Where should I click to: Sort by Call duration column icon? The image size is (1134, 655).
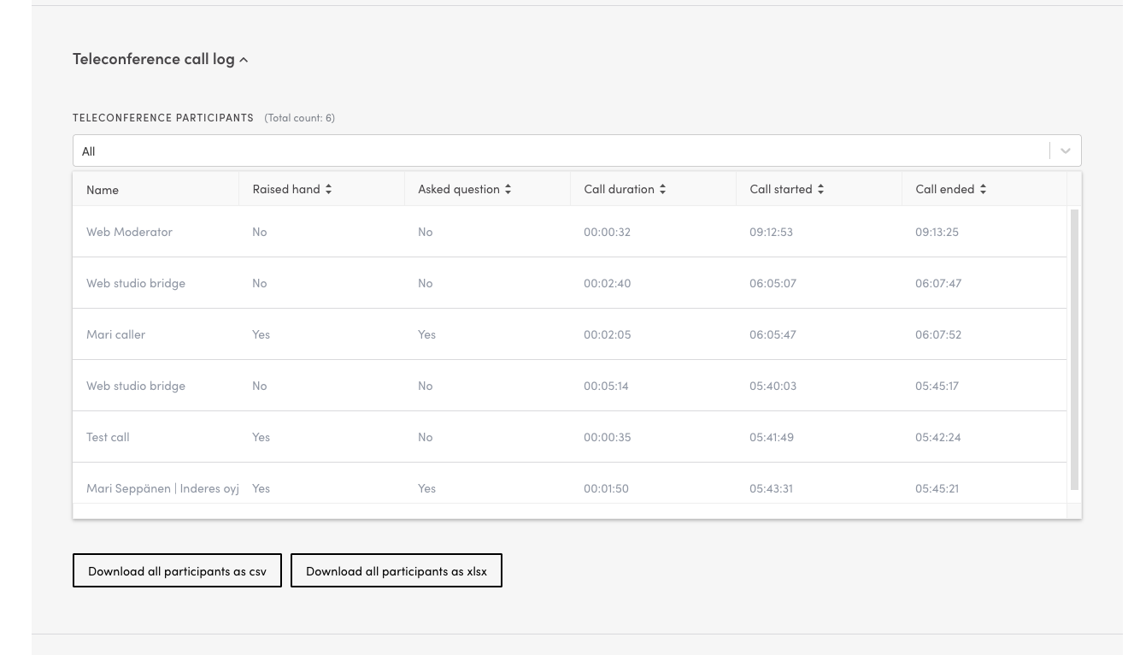(x=662, y=189)
